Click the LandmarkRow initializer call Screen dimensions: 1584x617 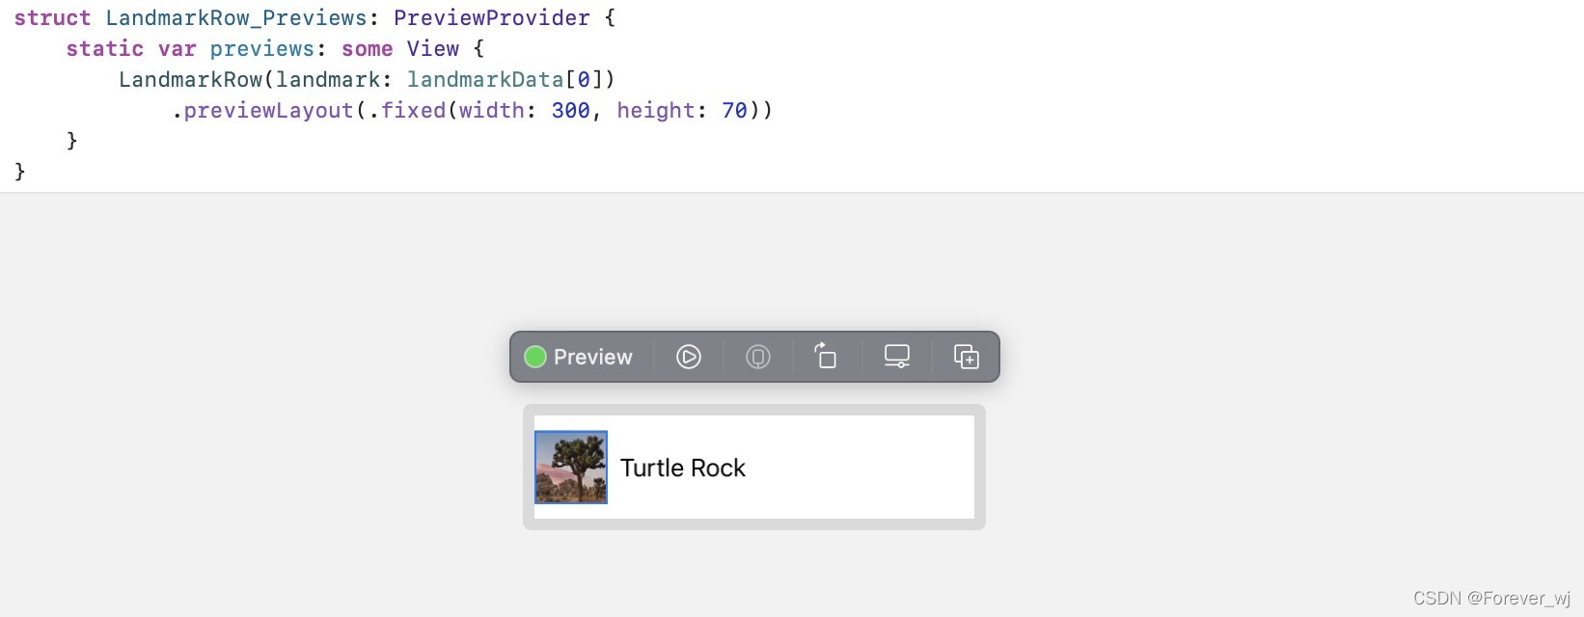tap(191, 80)
